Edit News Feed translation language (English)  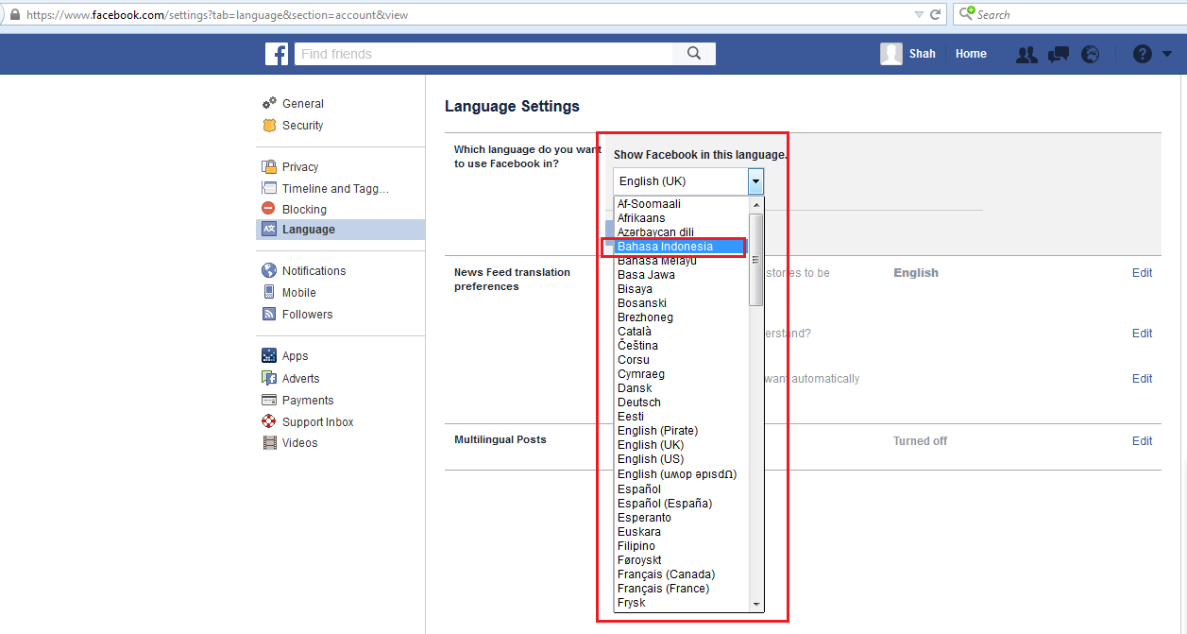tap(1142, 273)
